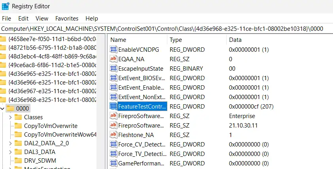Select the 0000 key in tree

click(x=22, y=109)
